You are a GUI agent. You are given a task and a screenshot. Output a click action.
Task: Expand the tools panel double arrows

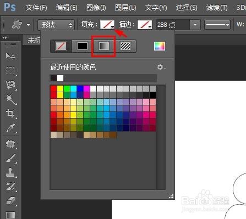(x=4, y=38)
